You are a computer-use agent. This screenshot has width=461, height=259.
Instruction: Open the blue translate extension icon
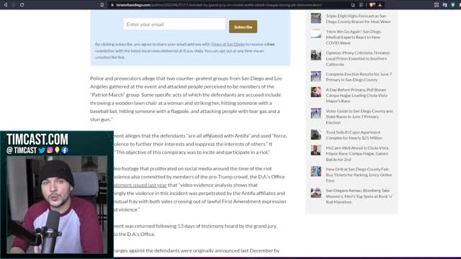click(x=445, y=5)
